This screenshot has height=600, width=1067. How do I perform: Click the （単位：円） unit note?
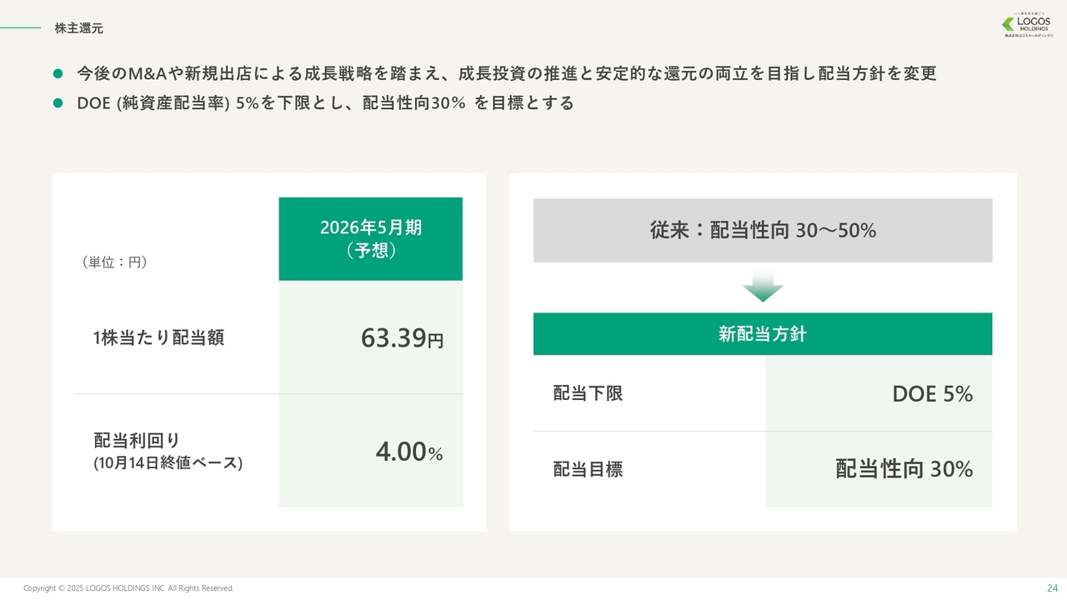tap(114, 262)
